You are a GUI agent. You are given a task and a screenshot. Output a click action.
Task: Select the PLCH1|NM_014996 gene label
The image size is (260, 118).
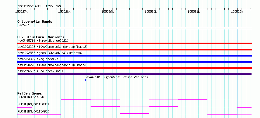pyautogui.click(x=31, y=97)
